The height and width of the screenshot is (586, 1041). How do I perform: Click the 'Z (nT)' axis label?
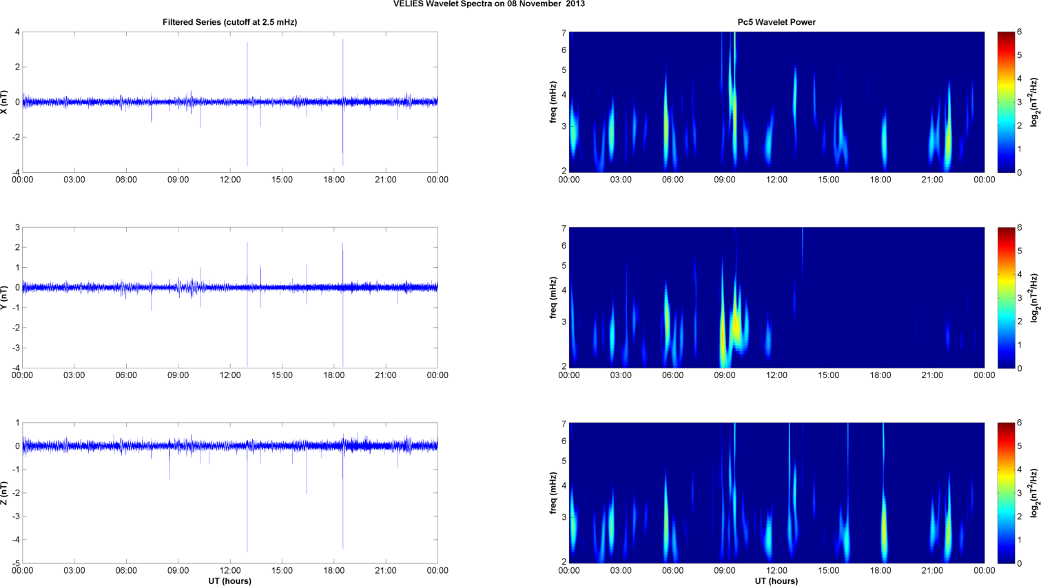pos(6,493)
